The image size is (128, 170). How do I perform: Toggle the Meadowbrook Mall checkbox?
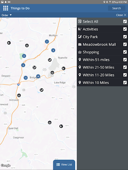[x=125, y=44]
